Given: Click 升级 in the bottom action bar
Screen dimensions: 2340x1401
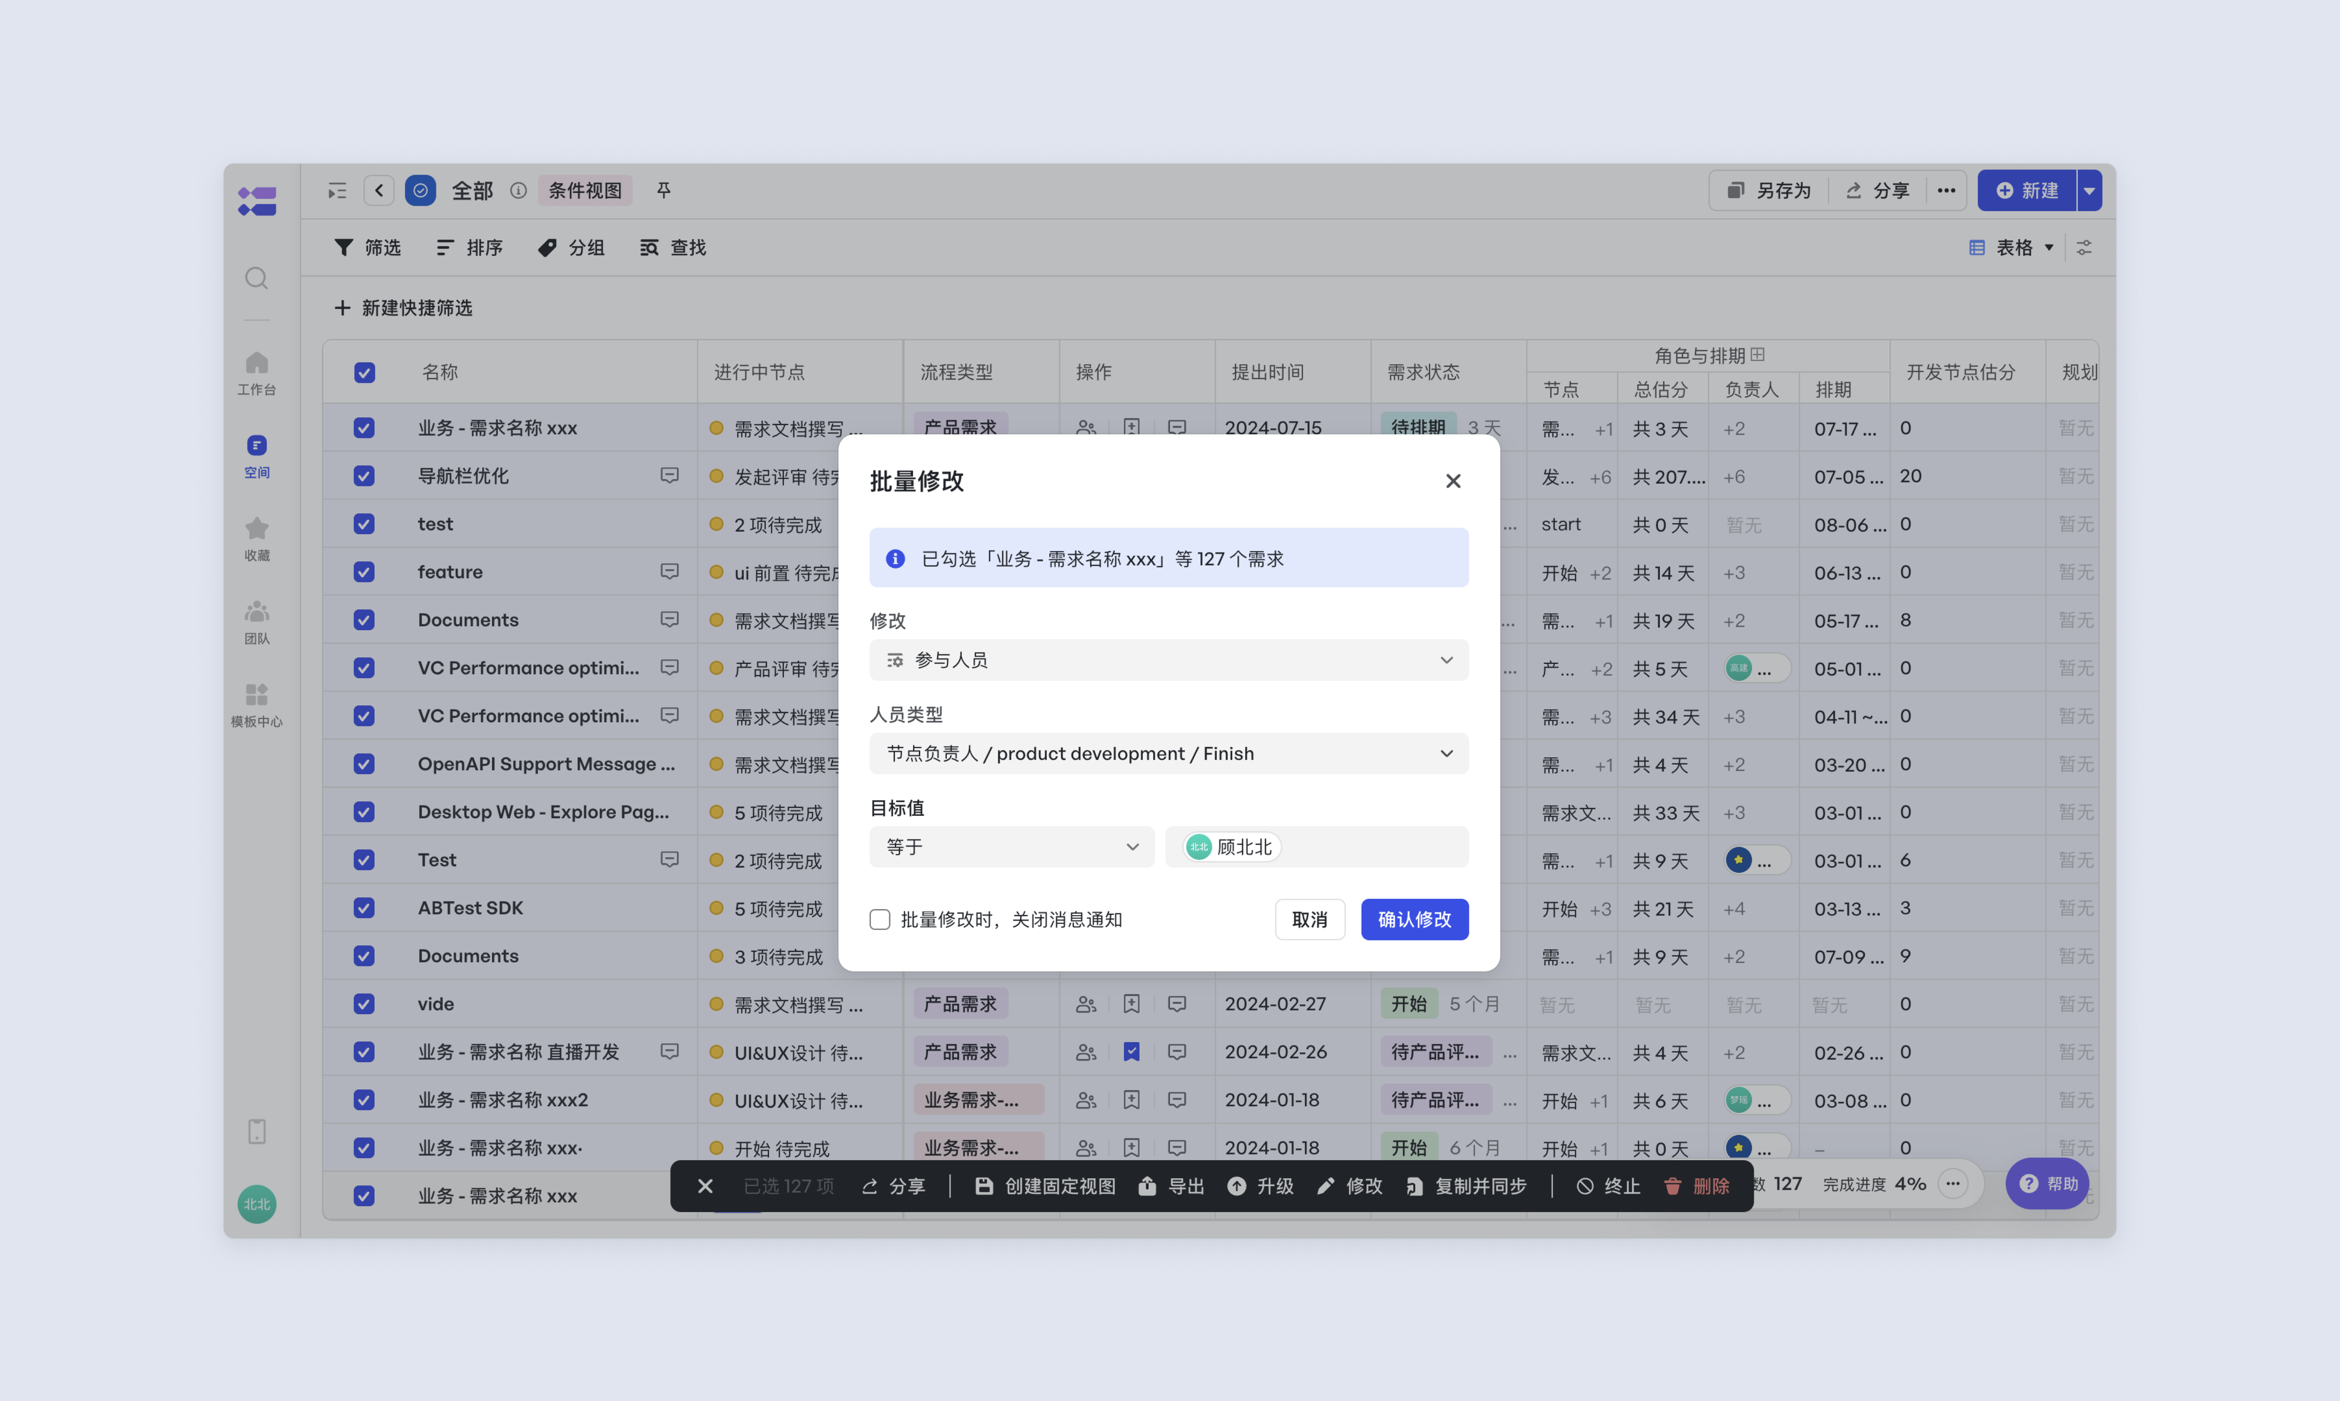Looking at the screenshot, I should (x=1261, y=1186).
